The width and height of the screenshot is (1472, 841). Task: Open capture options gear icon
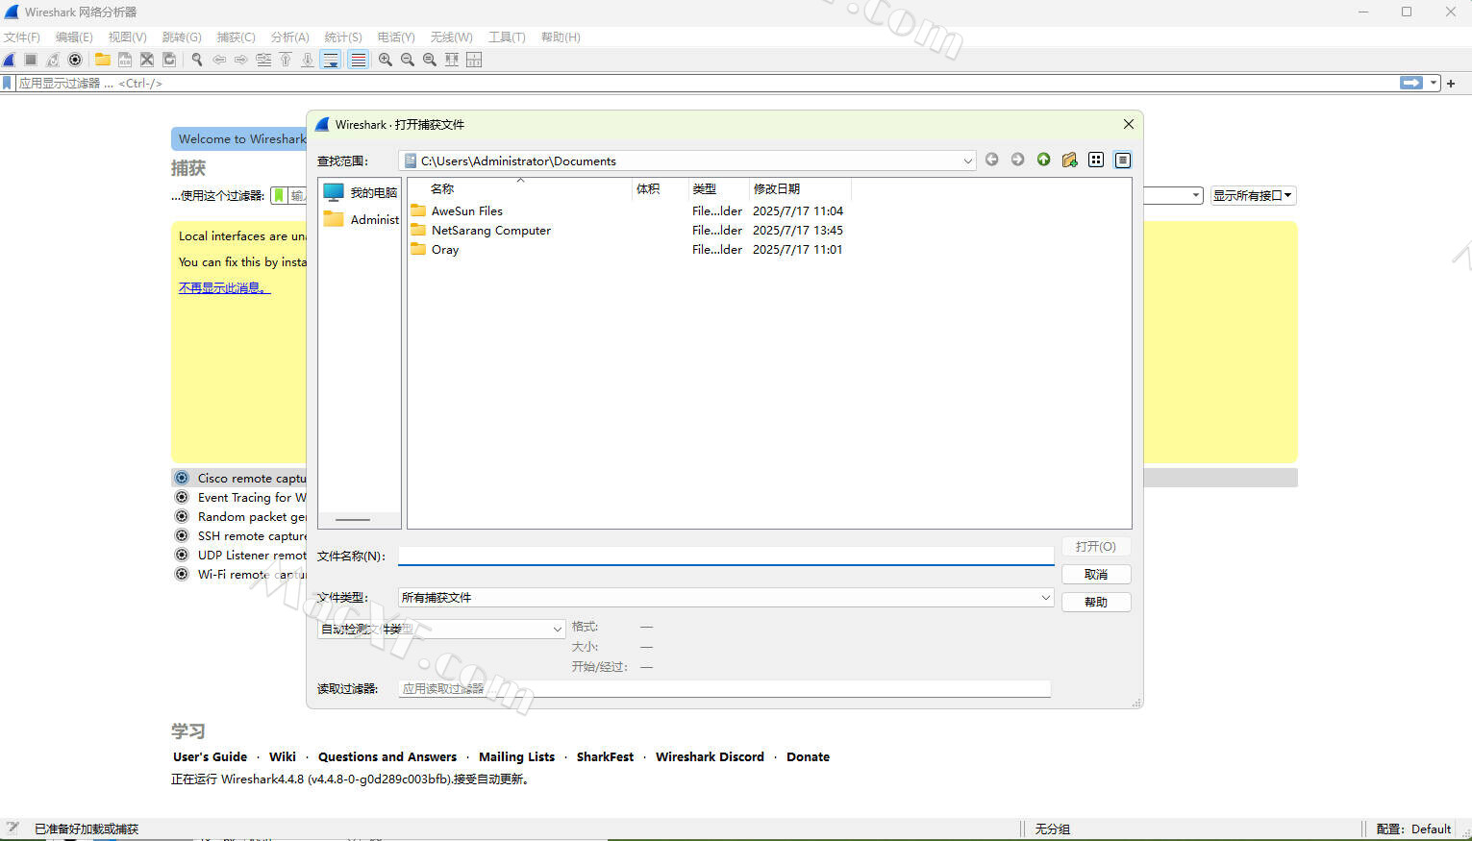[75, 60]
